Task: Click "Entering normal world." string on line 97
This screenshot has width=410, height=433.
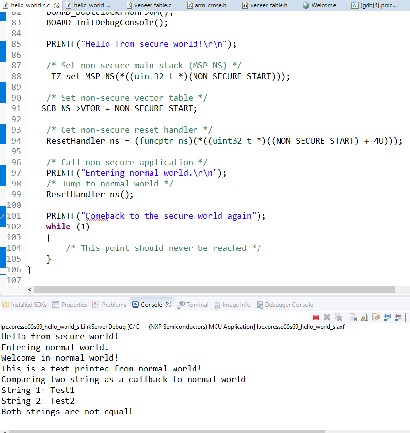Action: pos(149,173)
